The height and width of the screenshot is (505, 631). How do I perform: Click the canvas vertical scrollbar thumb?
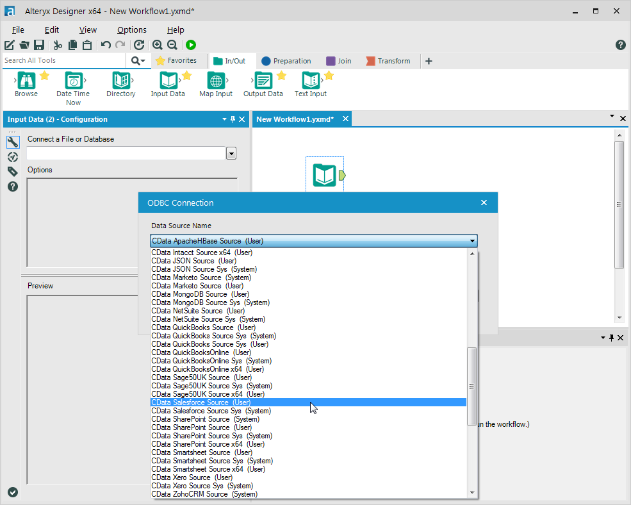(619, 204)
